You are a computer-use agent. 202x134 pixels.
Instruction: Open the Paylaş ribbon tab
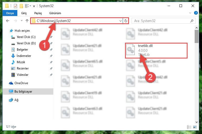pyautogui.click(x=38, y=13)
